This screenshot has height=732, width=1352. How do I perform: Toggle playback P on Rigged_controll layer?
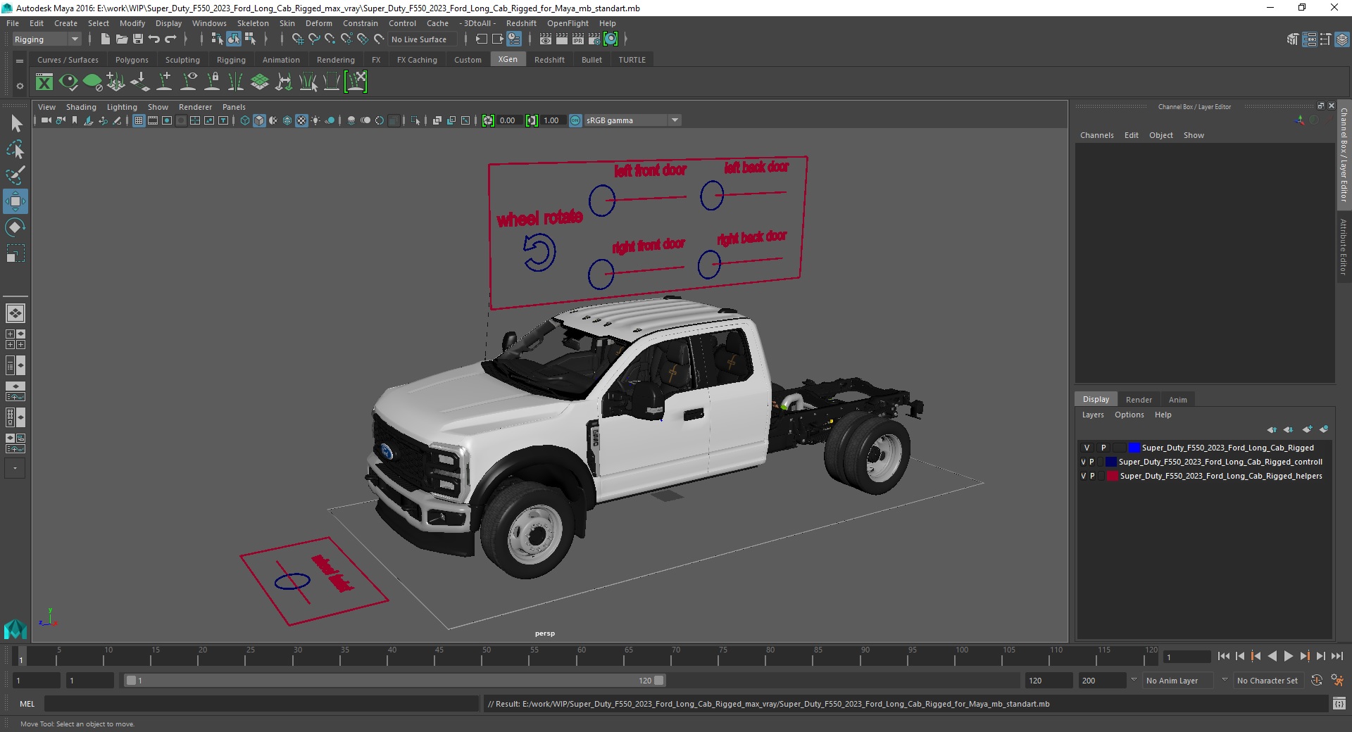click(x=1092, y=462)
